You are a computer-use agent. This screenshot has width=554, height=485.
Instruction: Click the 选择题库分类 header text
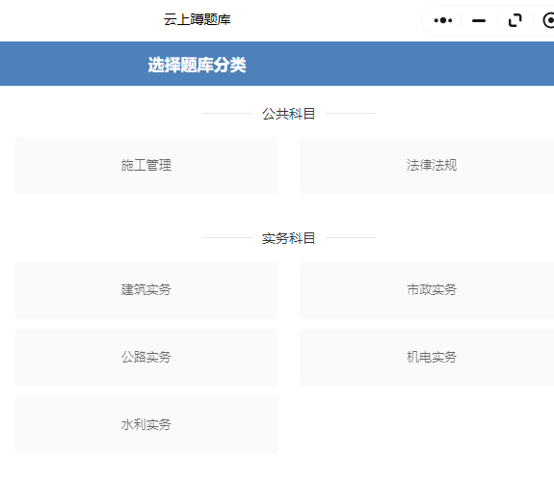pyautogui.click(x=197, y=65)
